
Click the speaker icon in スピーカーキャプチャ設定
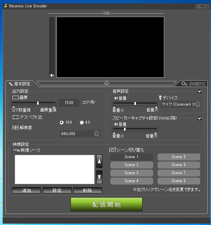click(116, 124)
